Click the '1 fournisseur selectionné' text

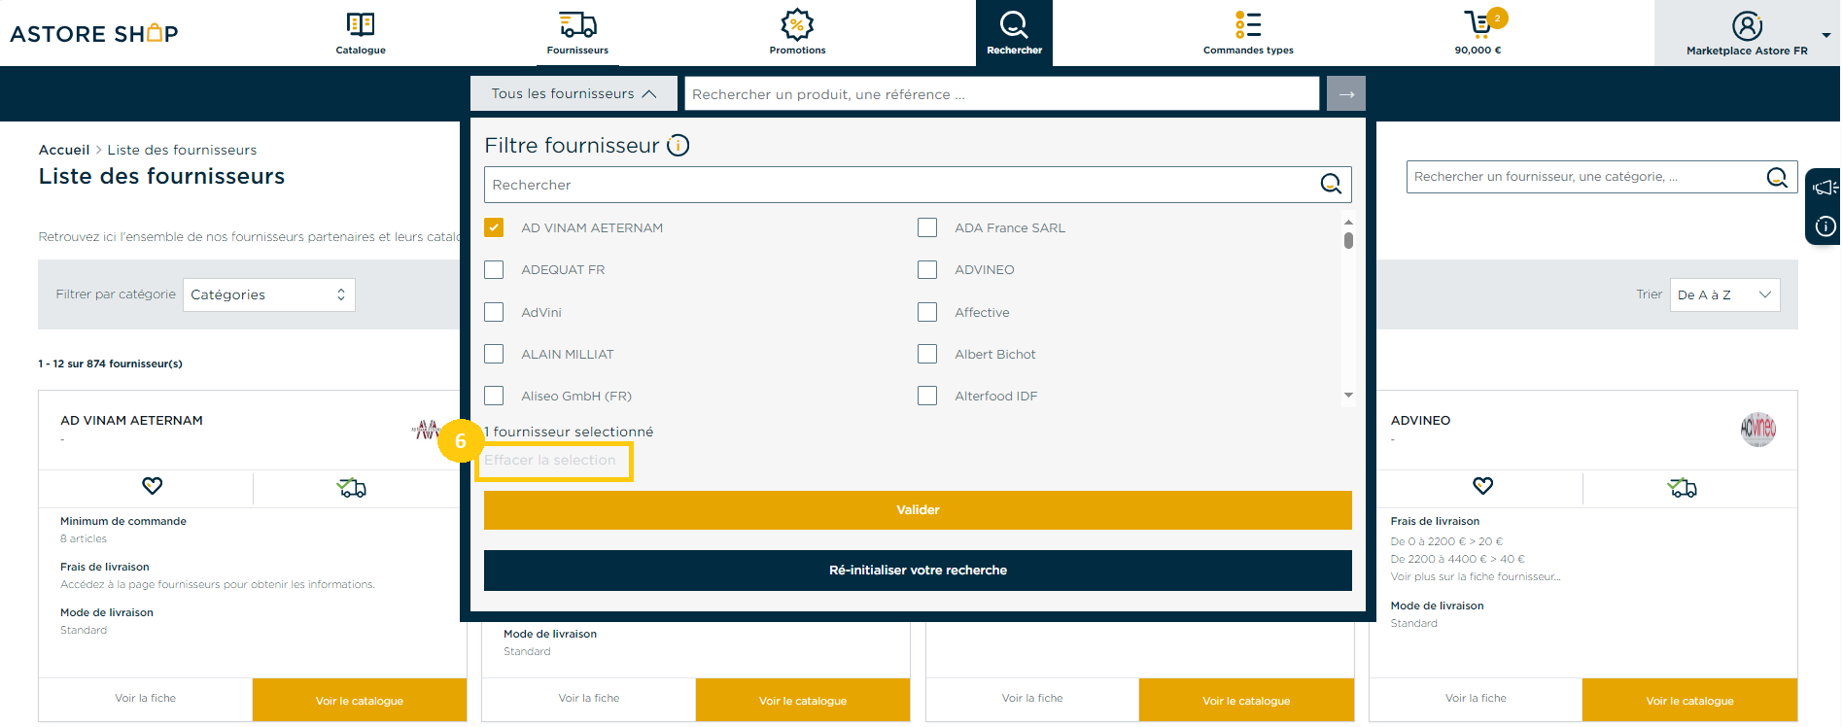click(569, 432)
